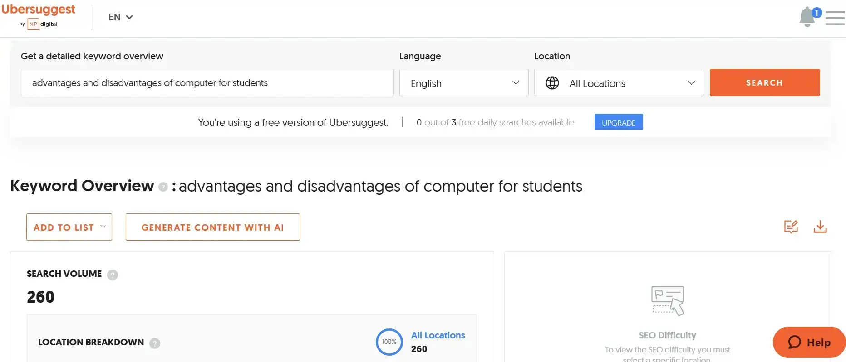Open the Help chat button
This screenshot has width=846, height=362.
(x=809, y=343)
